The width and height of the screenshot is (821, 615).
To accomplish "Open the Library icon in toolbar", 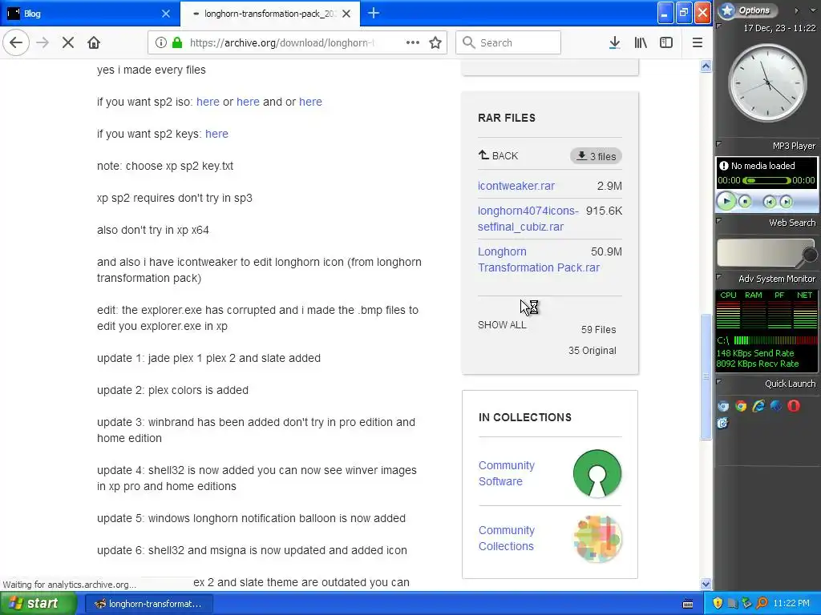I will [x=641, y=42].
